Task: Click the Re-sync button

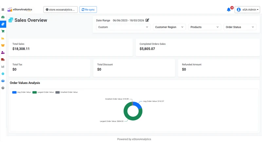Action: tap(88, 9)
